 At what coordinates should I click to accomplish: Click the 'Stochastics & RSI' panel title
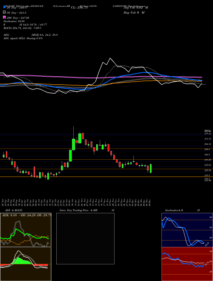tap(182, 210)
